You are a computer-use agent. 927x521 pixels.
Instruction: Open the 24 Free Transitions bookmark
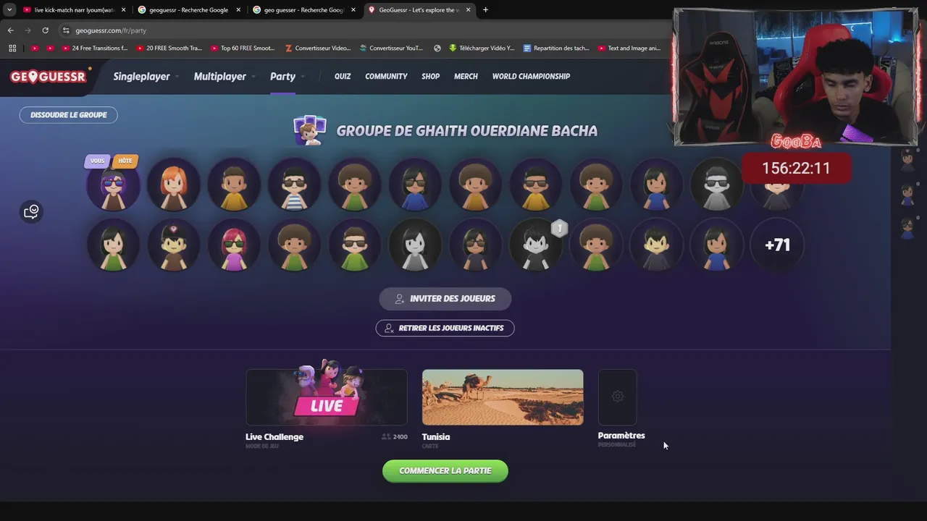click(95, 48)
